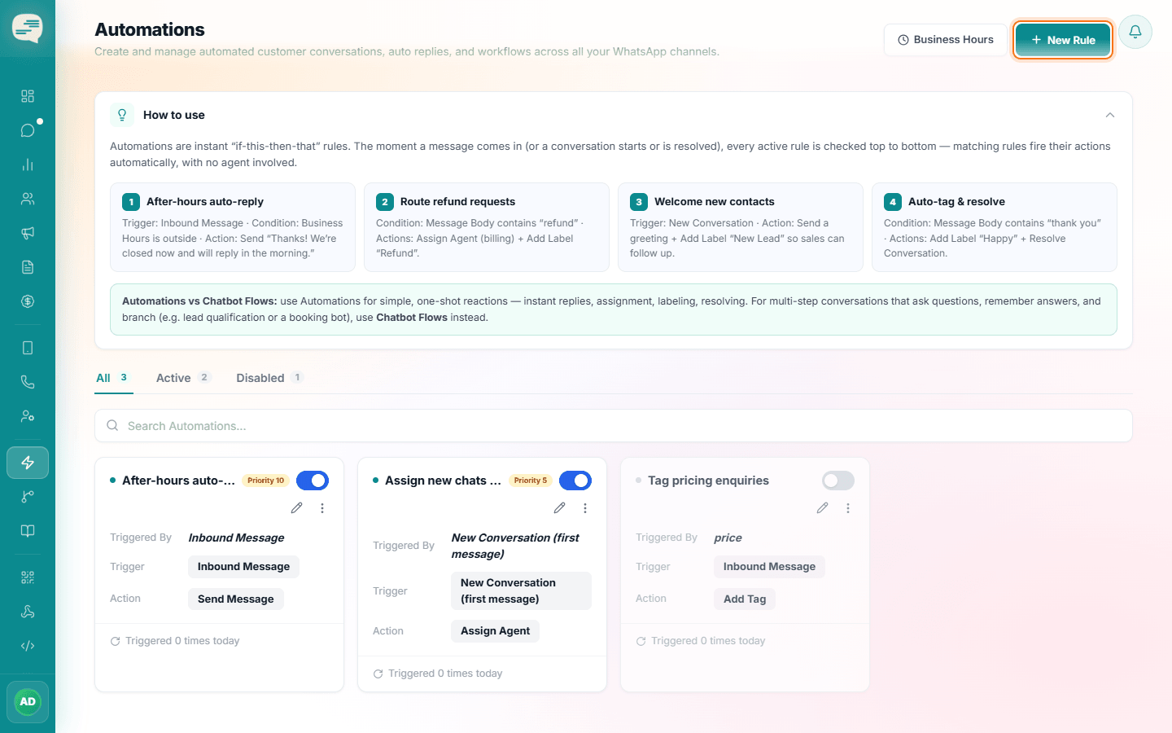Viewport: 1172px width, 733px height.
Task: Open the QR code sidebar icon
Action: click(x=28, y=577)
